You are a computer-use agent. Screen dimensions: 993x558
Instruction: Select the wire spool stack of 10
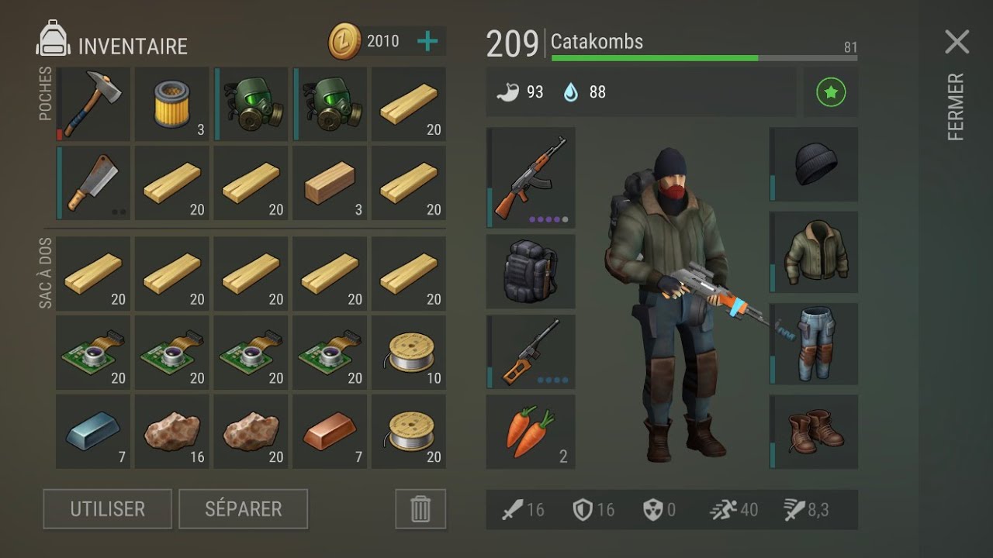pyautogui.click(x=409, y=352)
